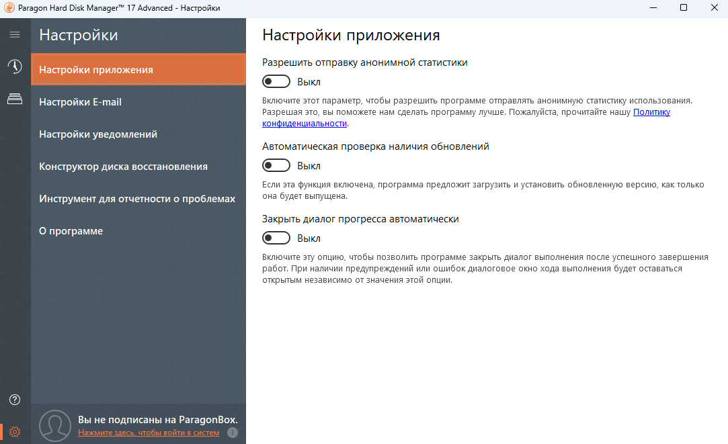Open the help question mark icon

tap(15, 400)
